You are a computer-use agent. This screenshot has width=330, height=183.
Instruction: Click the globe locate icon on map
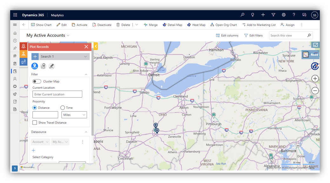click(315, 66)
